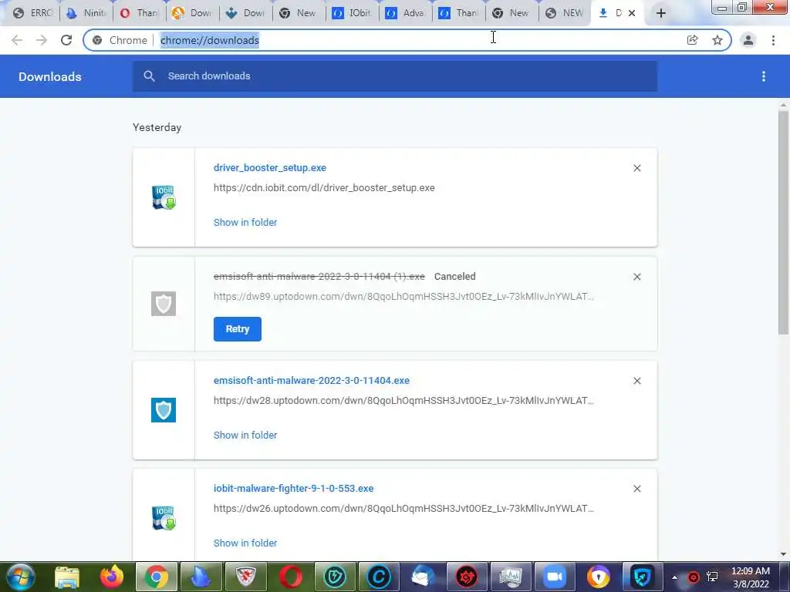Bookmark this page with the star icon
Screen dimensions: 790x592
point(717,40)
